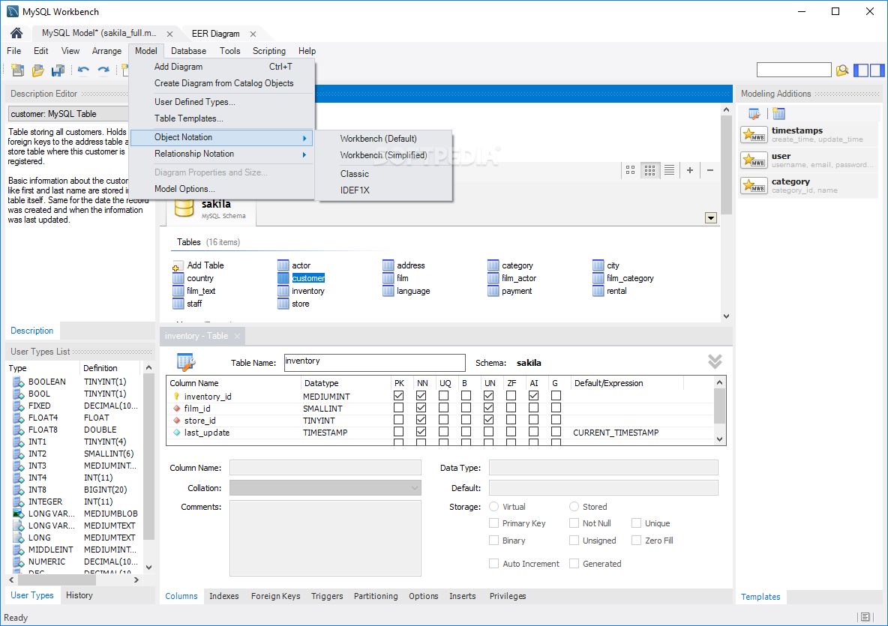
Task: Select the rental table icon
Action: point(598,291)
